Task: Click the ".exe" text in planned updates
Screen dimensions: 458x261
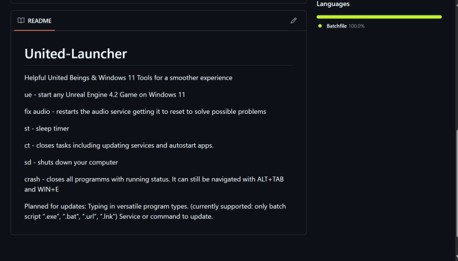Action: [51, 216]
